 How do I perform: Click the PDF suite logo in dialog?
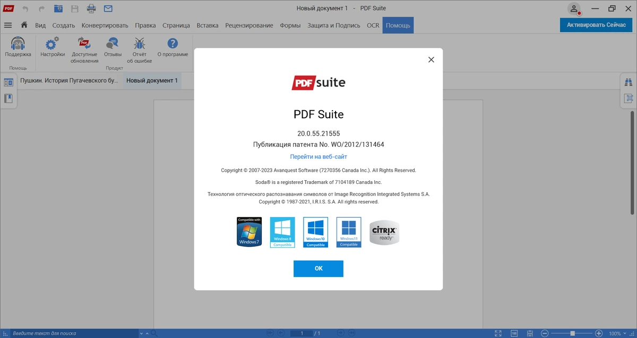click(318, 83)
